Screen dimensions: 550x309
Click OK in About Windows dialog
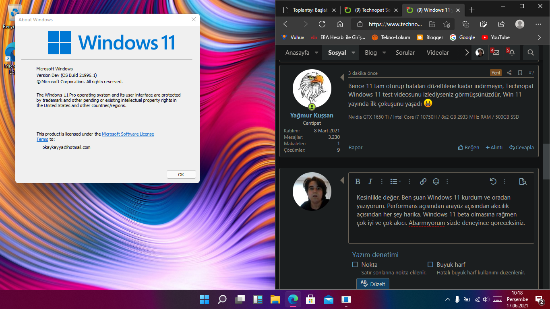pyautogui.click(x=181, y=174)
